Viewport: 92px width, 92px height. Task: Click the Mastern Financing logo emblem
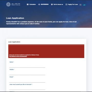tap(8, 4)
